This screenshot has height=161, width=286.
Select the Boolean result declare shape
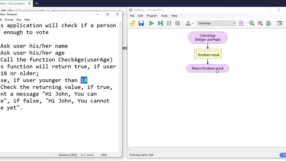pyautogui.click(x=208, y=54)
